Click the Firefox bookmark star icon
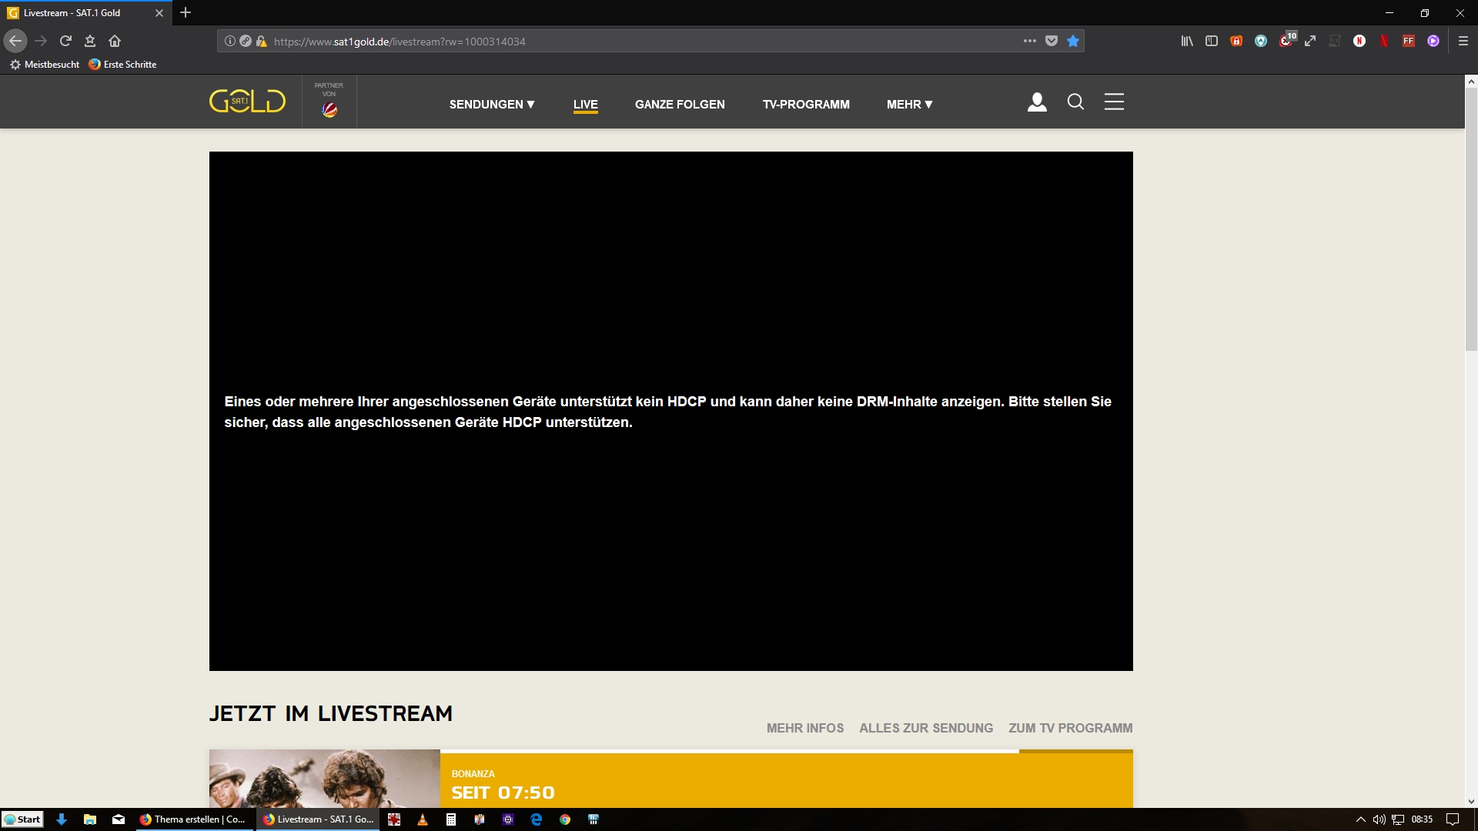 (x=1073, y=42)
